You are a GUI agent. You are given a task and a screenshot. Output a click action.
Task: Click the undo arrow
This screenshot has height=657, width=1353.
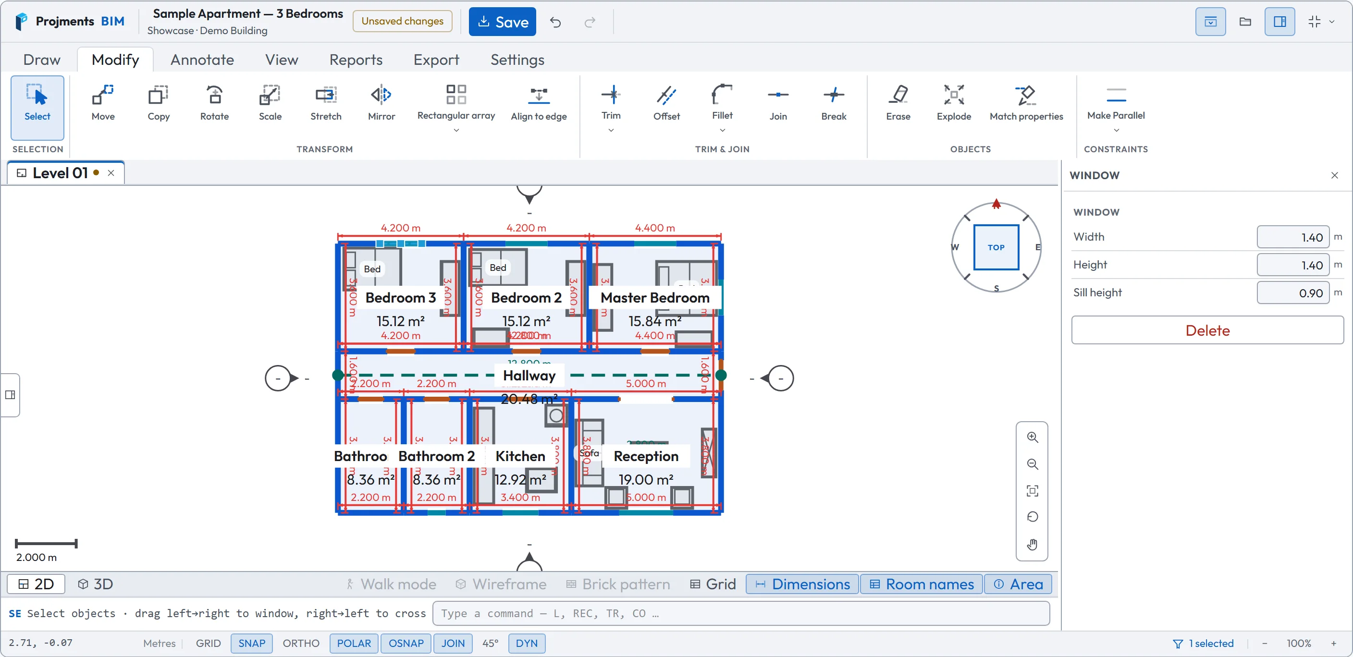coord(555,22)
